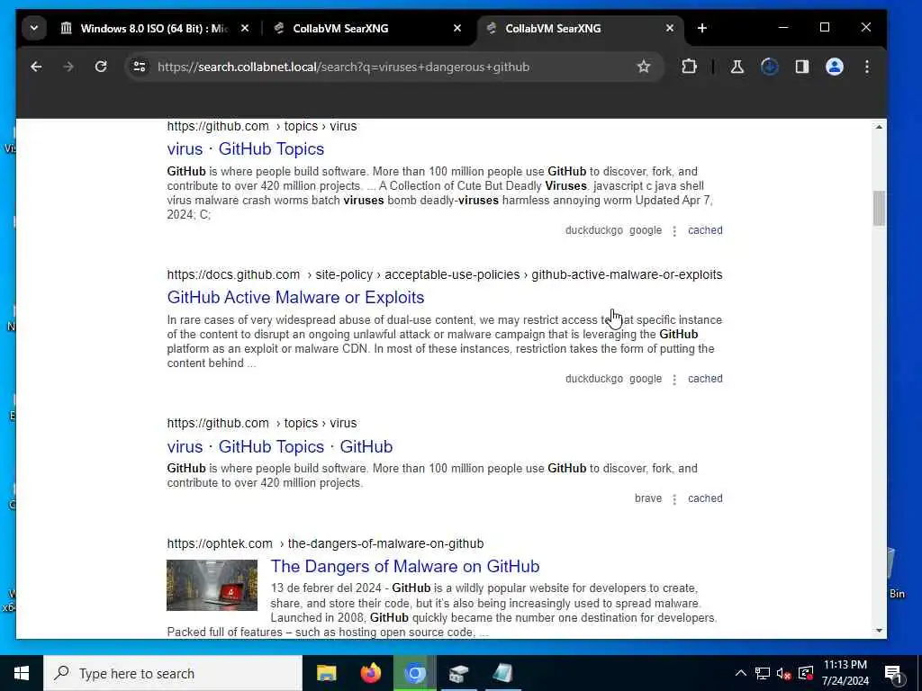Expand options dots on Active Malware result

click(674, 380)
